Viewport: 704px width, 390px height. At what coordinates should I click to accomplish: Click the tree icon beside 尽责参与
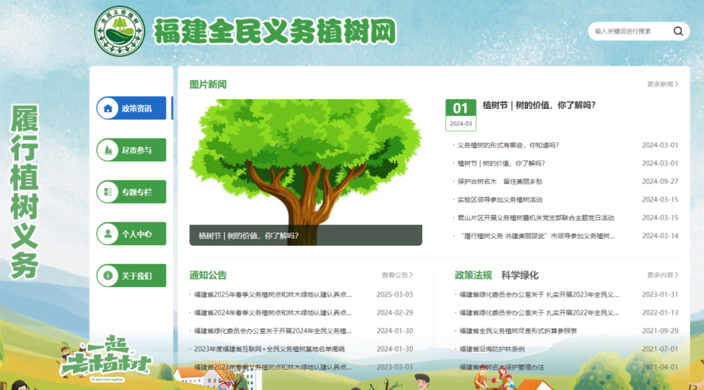108,150
